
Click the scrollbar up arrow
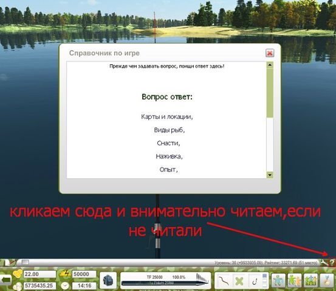[270, 65]
